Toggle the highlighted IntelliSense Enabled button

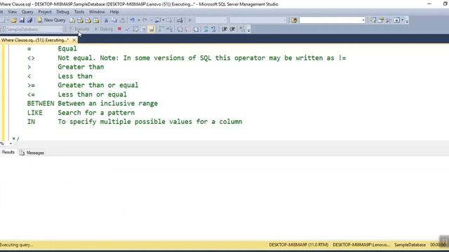point(152,29)
